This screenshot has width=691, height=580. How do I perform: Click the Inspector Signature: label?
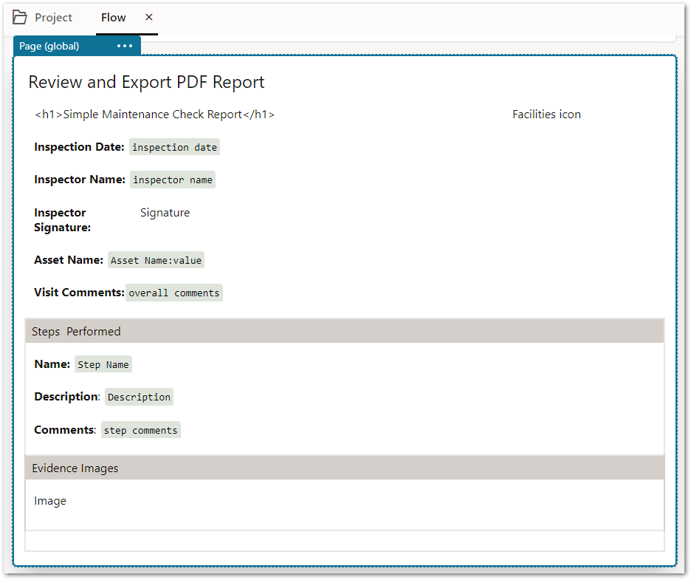pyautogui.click(x=62, y=220)
